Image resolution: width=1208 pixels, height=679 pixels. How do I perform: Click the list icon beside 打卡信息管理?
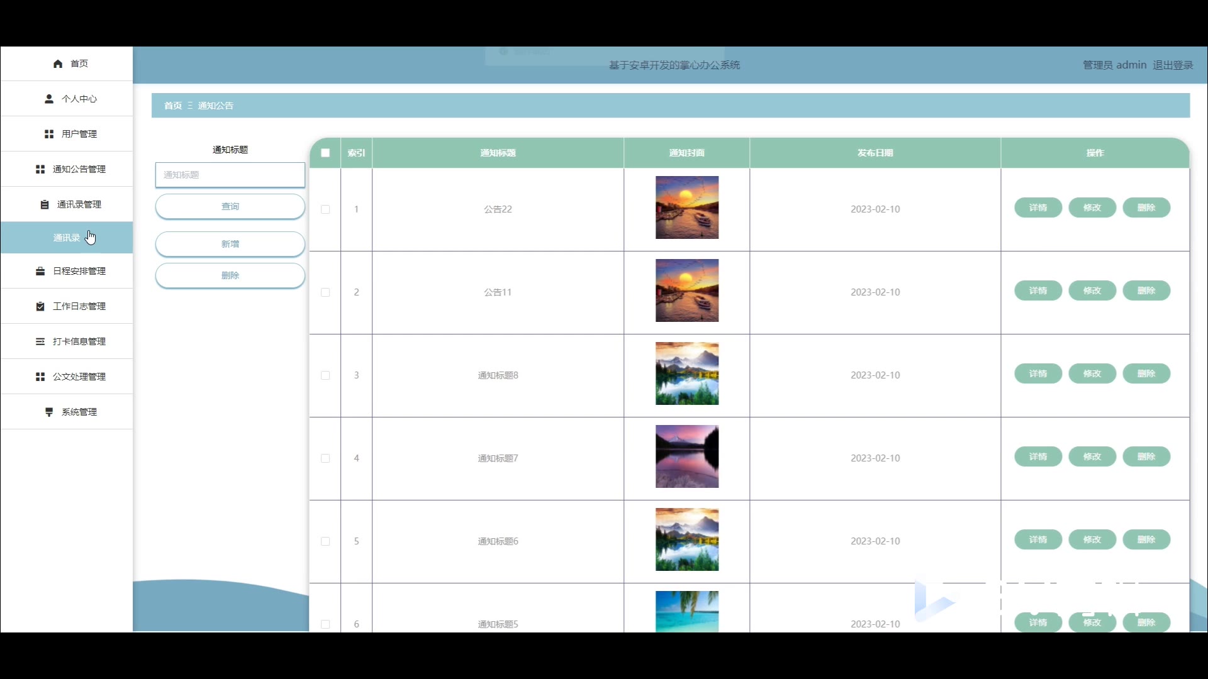tap(40, 341)
